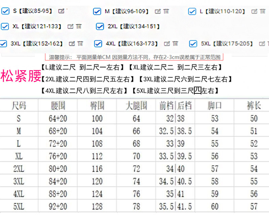Deselect the 3XL size checkbox

3,44
